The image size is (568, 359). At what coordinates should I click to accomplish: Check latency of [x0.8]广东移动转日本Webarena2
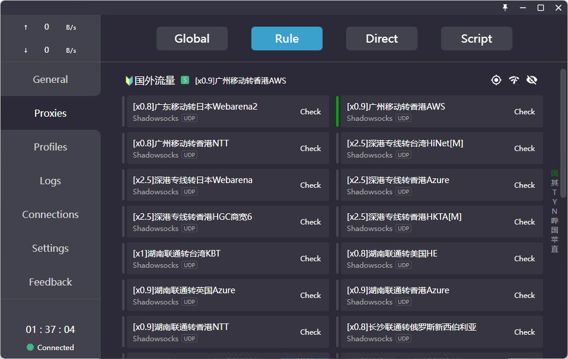(x=311, y=112)
